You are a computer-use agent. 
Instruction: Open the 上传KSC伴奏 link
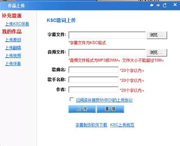tap(17, 24)
